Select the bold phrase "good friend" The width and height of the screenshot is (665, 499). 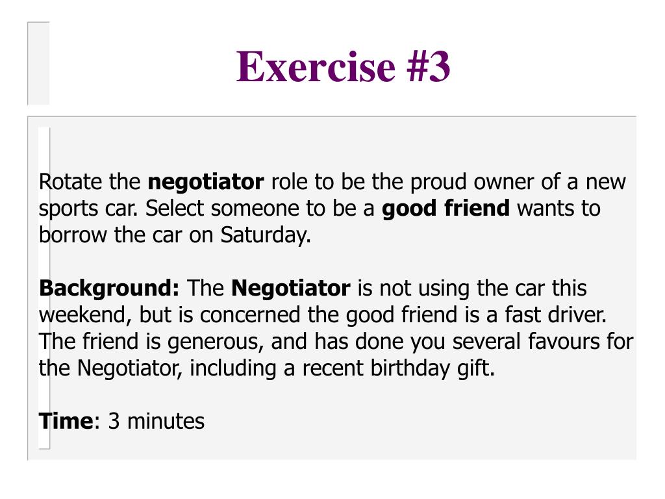[x=446, y=209]
